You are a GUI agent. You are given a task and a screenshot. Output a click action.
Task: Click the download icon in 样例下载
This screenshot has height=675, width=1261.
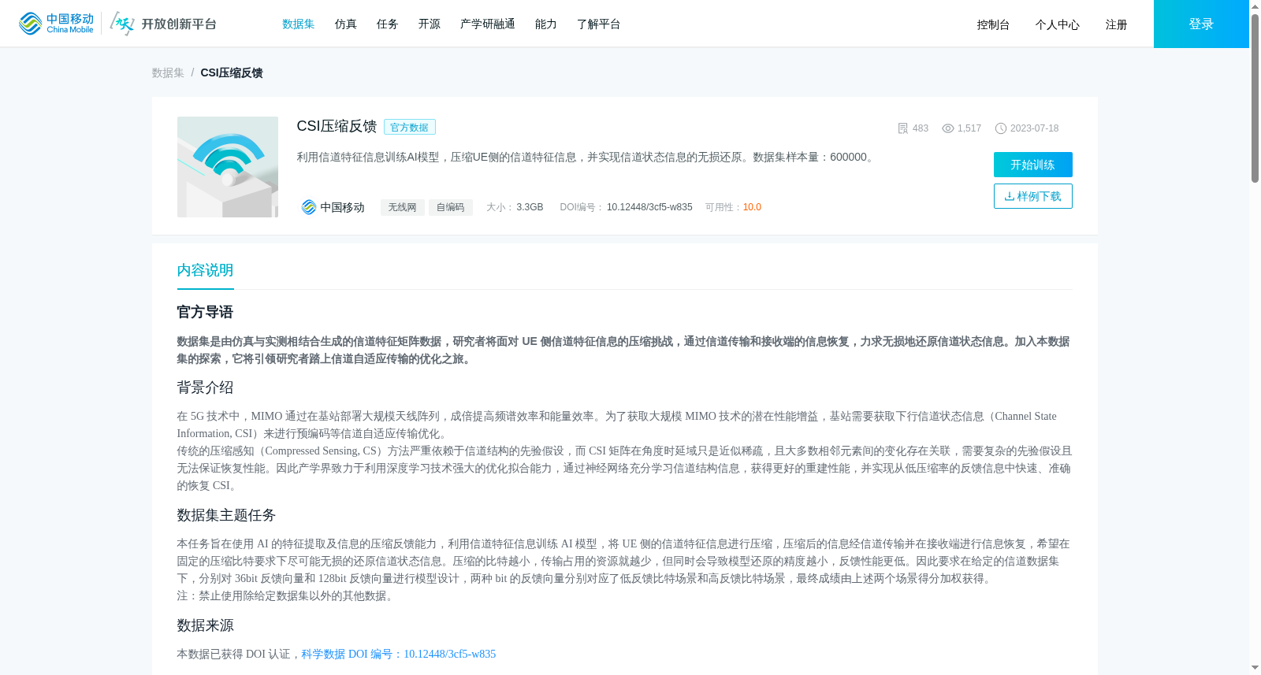(1010, 196)
